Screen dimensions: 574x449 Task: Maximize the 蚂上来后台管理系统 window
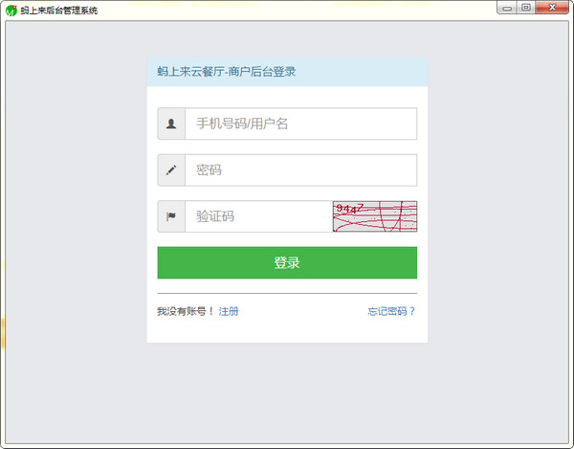tap(525, 8)
